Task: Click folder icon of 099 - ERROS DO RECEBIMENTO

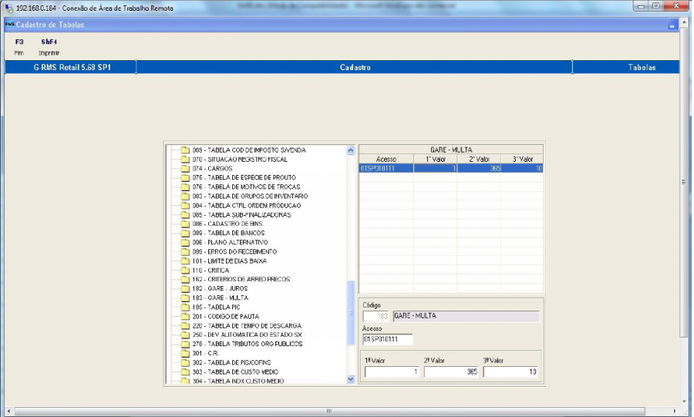Action: click(185, 251)
